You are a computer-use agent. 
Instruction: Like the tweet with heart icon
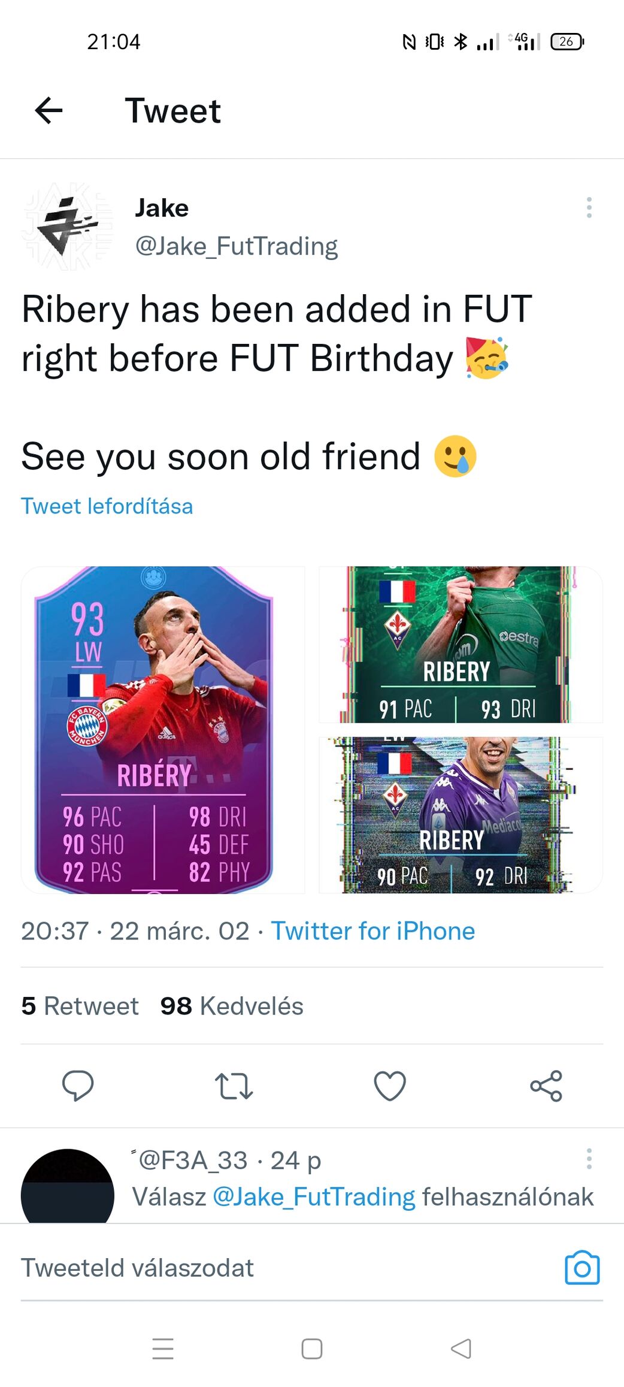[x=390, y=1086]
